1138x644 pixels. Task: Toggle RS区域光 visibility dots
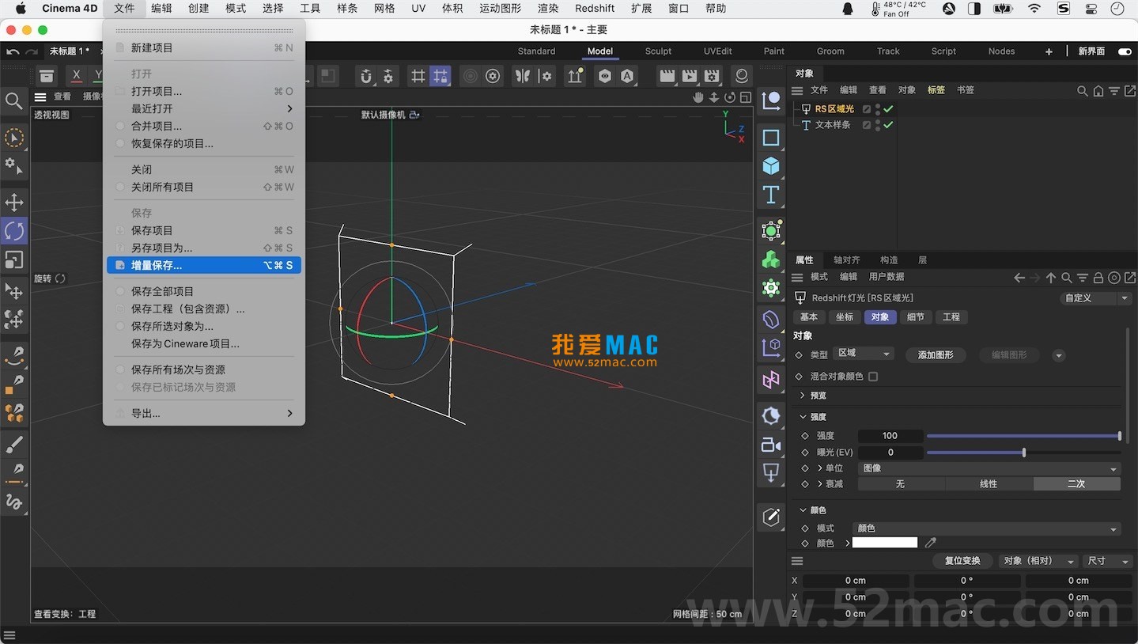click(x=878, y=109)
